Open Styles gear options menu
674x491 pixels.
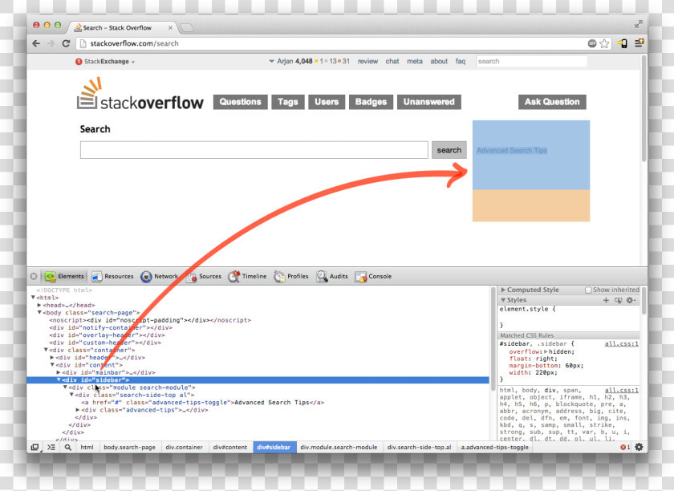[631, 300]
